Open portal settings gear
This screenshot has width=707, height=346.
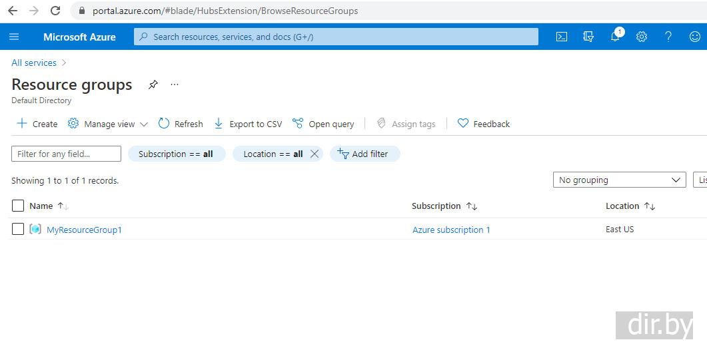point(642,37)
